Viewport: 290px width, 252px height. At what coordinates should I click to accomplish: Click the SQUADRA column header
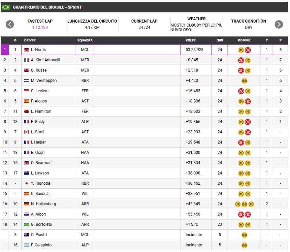85,40
